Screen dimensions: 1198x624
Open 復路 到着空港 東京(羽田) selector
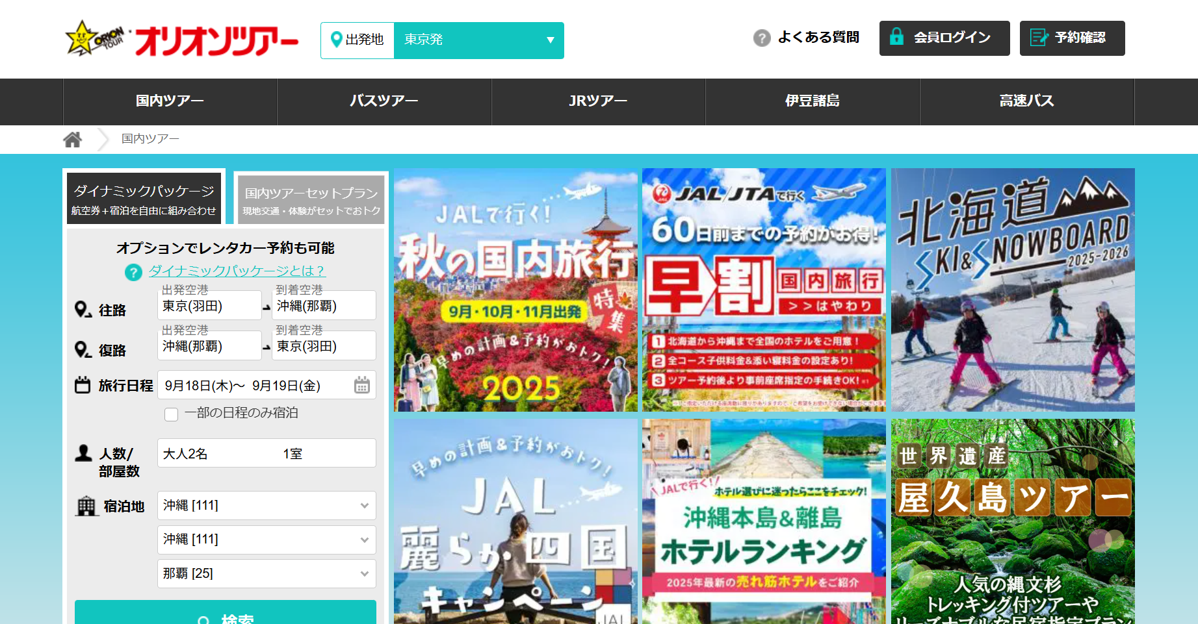click(x=324, y=345)
